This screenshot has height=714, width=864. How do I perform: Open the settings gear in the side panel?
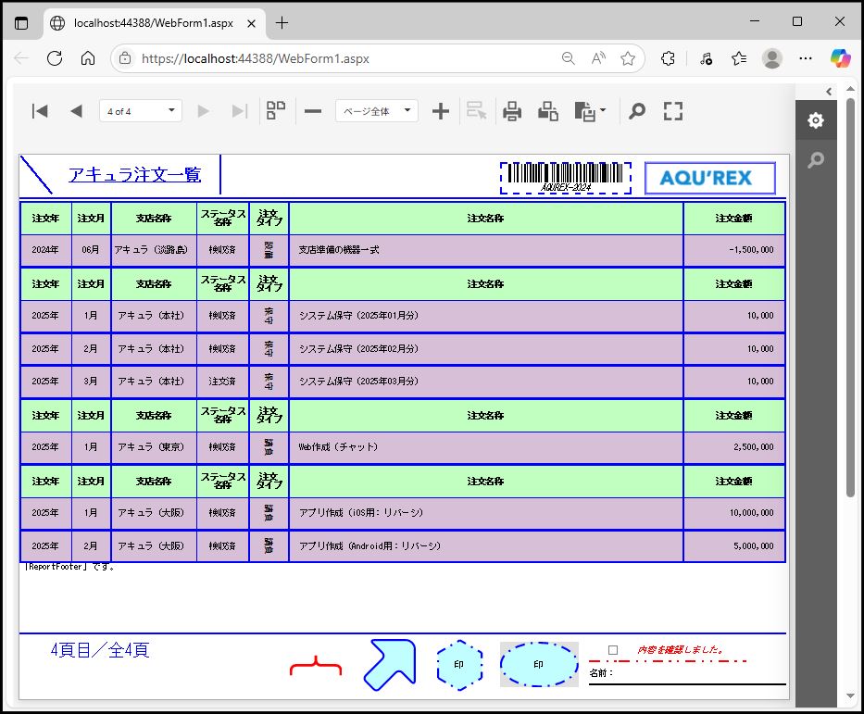click(815, 120)
